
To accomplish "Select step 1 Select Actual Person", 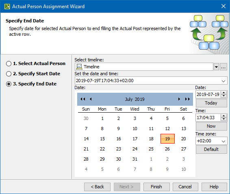I will pyautogui.click(x=36, y=63).
